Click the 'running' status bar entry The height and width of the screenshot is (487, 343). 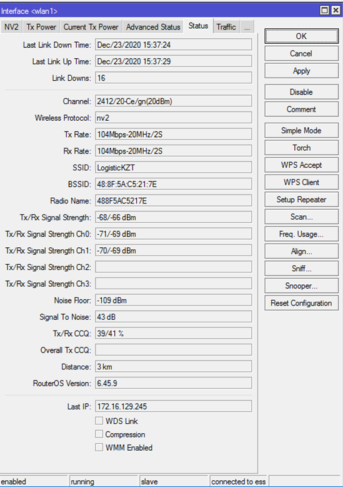coord(104,481)
